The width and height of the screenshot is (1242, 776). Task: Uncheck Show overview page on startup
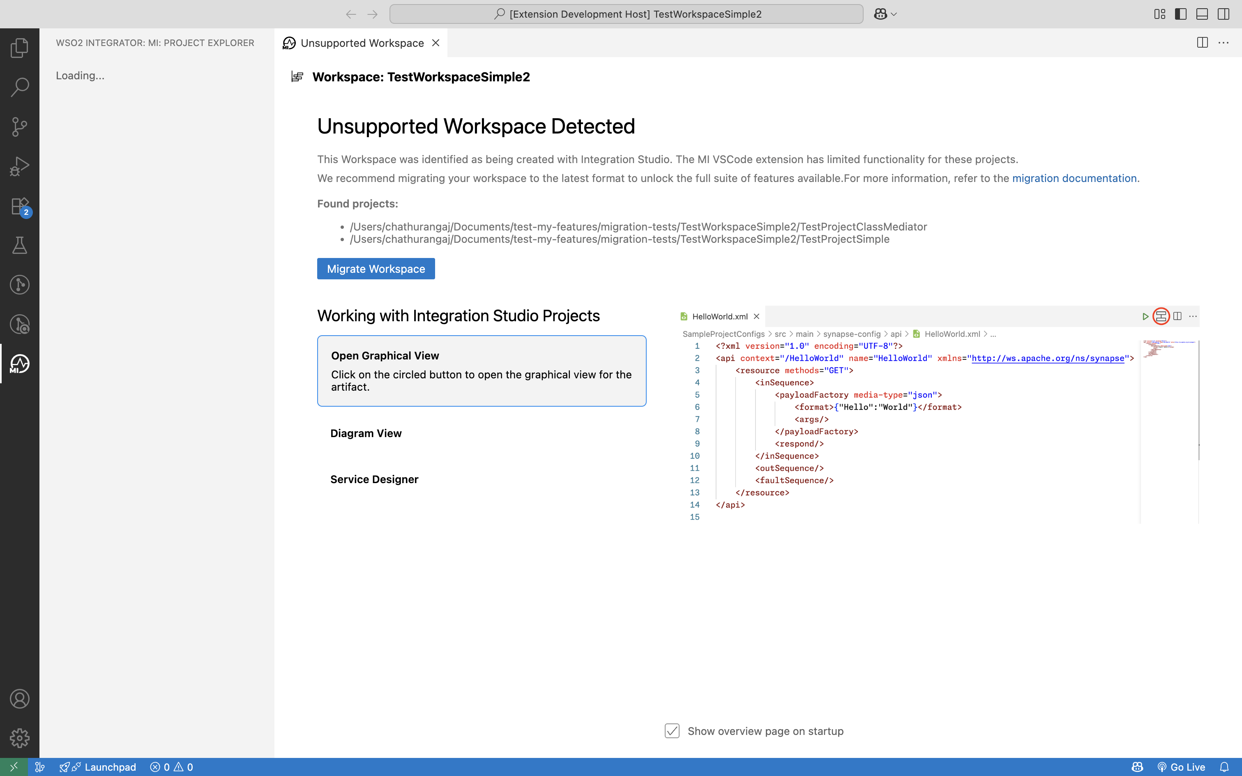pos(671,731)
